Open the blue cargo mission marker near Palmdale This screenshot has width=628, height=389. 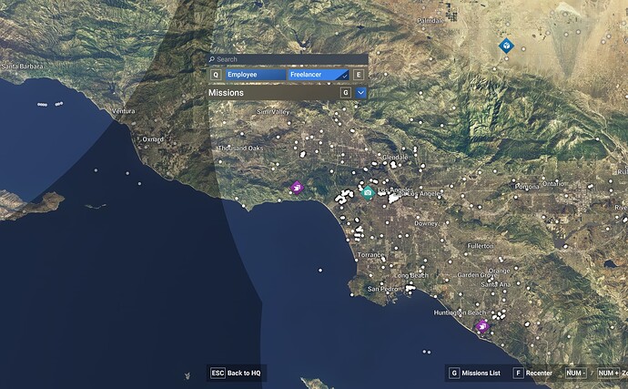coord(506,46)
